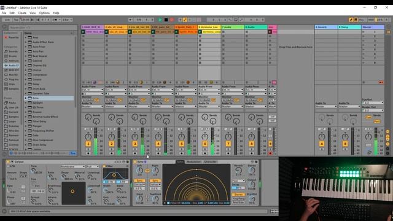Select Sounds category in browser

pyautogui.click(x=11, y=52)
